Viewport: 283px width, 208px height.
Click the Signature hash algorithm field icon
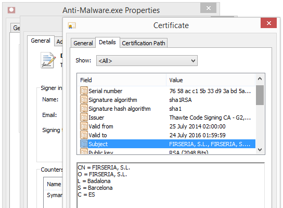84,108
